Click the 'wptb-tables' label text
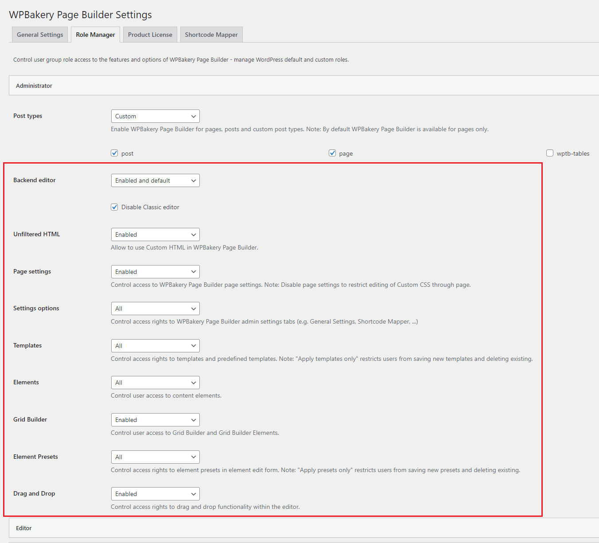This screenshot has height=543, width=599. coord(573,153)
